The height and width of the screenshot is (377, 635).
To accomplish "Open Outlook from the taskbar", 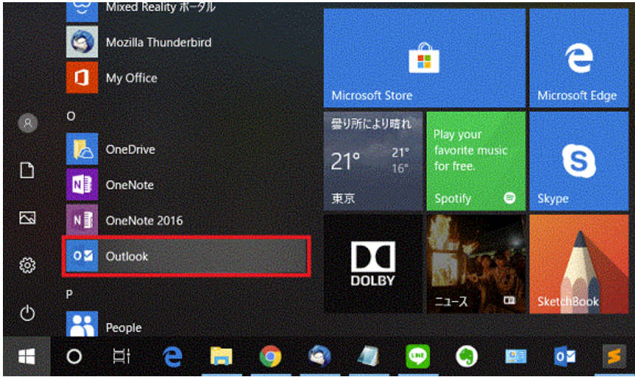I will 564,357.
